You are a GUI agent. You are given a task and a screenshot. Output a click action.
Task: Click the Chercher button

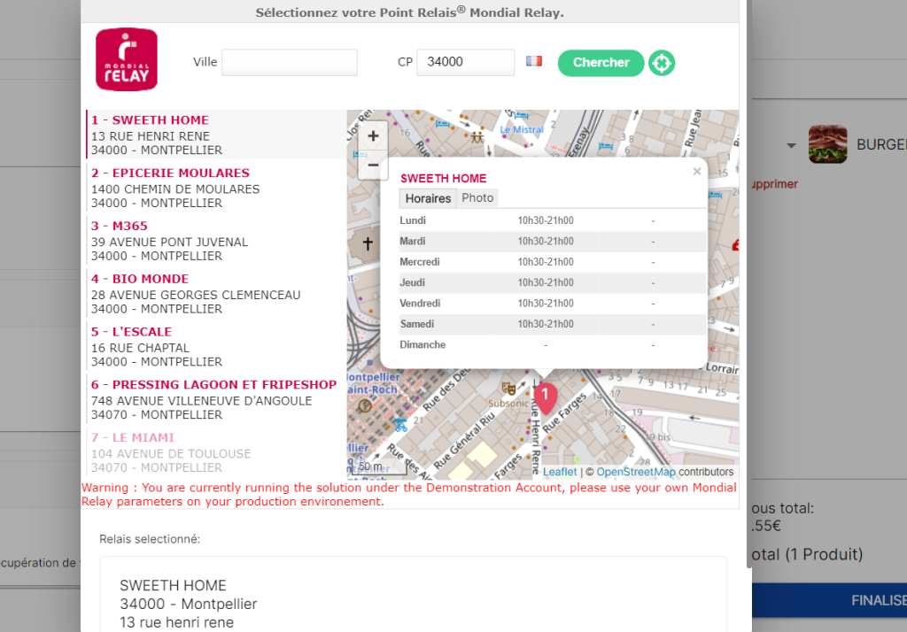click(x=601, y=63)
